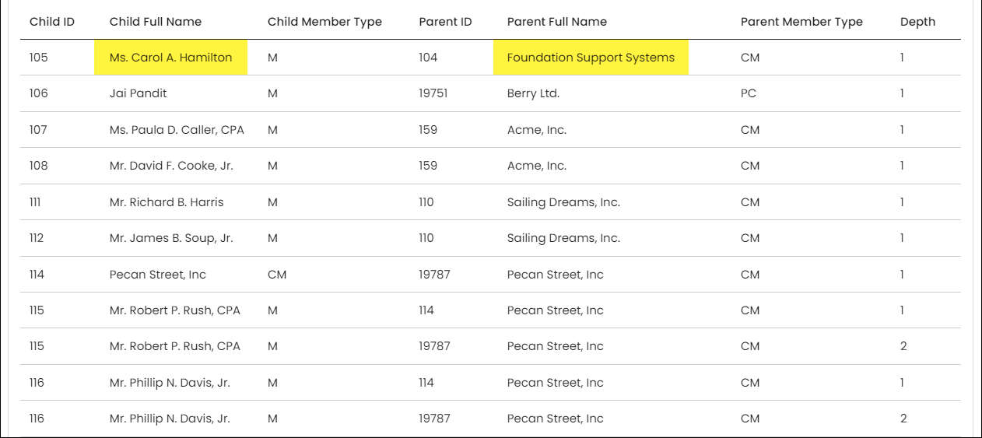This screenshot has width=982, height=438.
Task: Click the Child Member Type header
Action: pos(324,22)
